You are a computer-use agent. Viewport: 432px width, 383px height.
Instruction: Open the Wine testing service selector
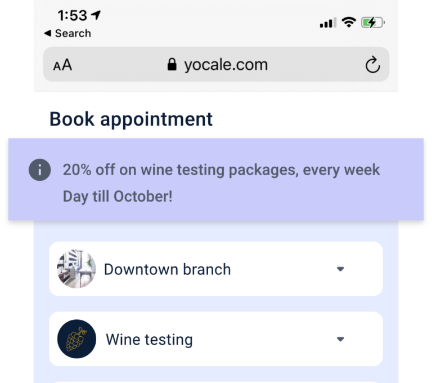coord(216,339)
